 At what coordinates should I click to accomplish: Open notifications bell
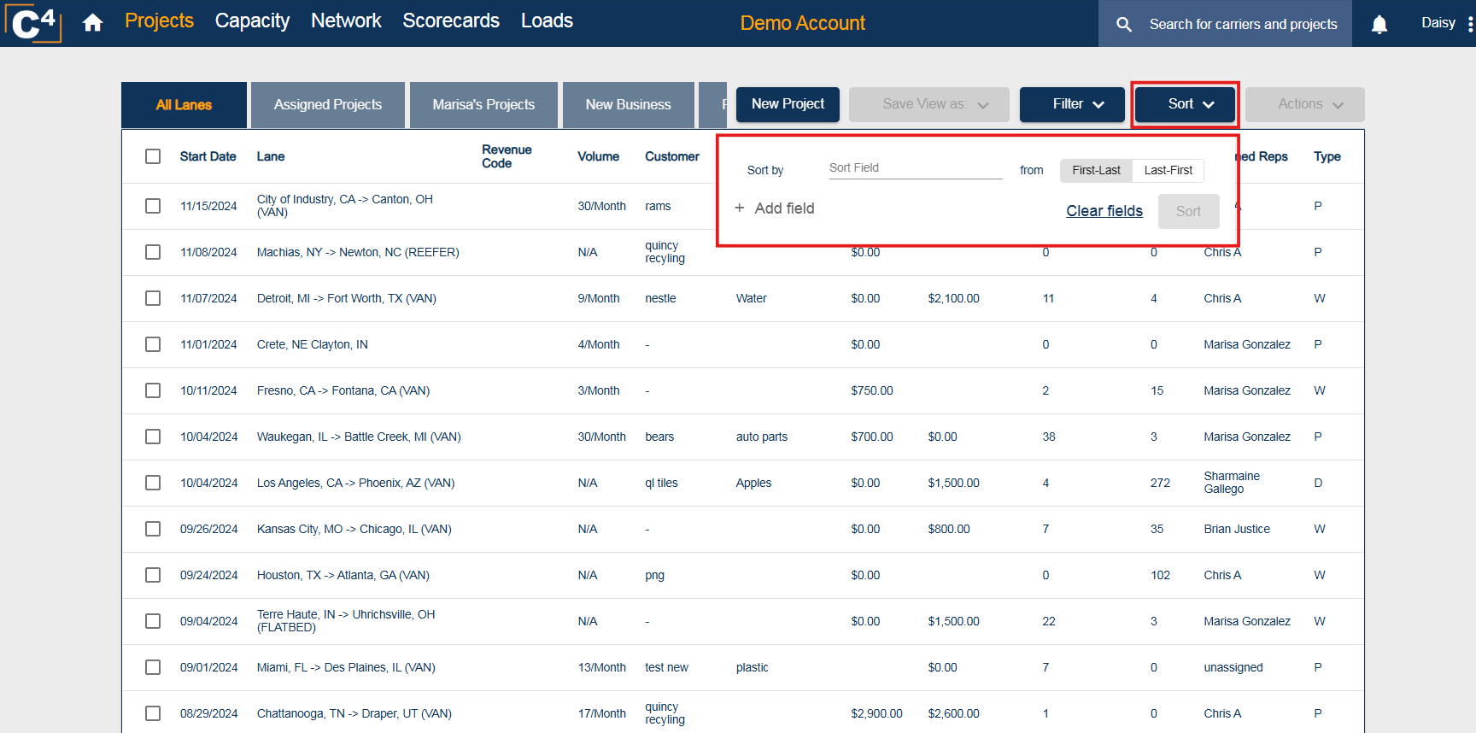(1379, 24)
